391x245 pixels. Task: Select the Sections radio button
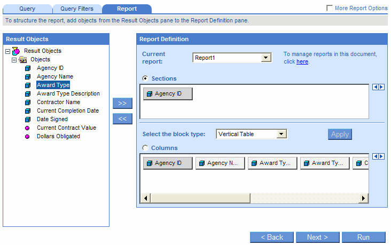click(145, 78)
